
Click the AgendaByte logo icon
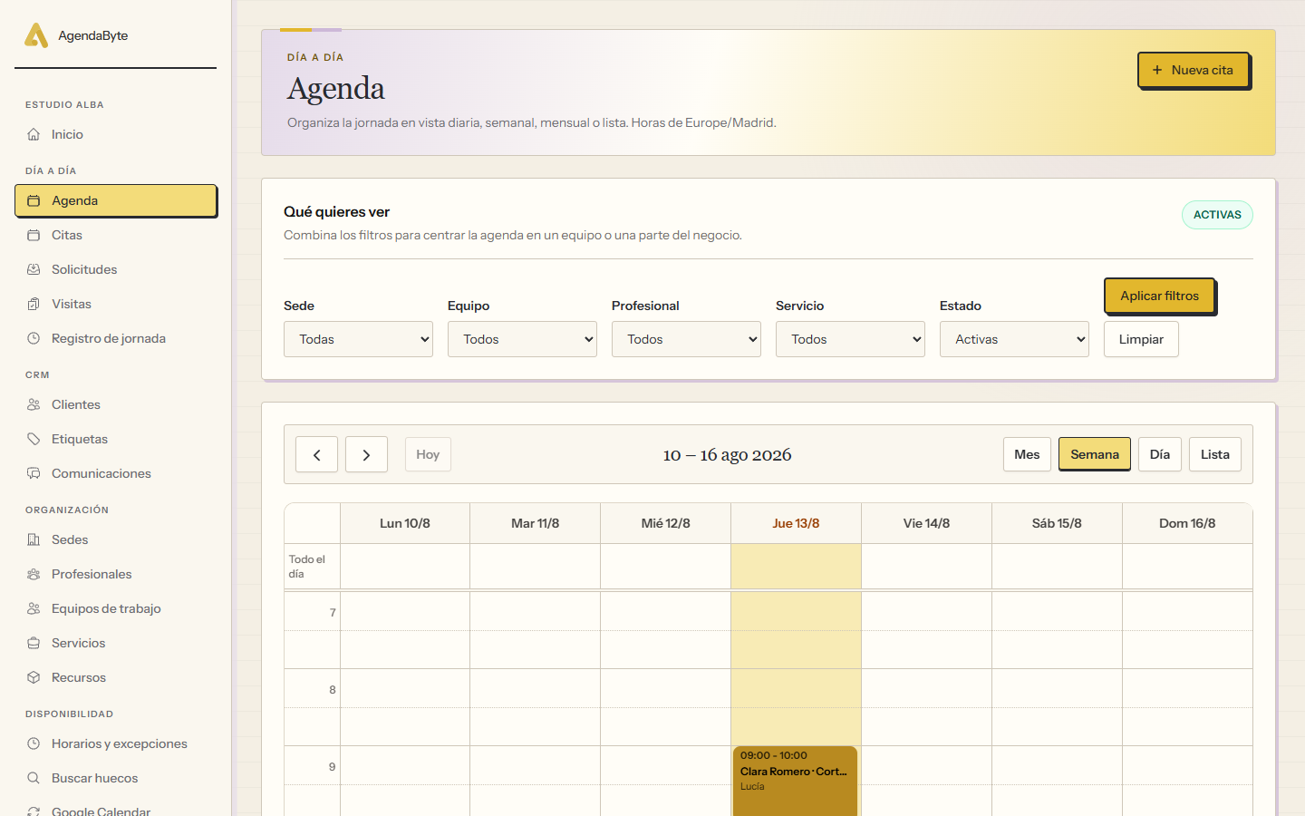pyautogui.click(x=36, y=35)
